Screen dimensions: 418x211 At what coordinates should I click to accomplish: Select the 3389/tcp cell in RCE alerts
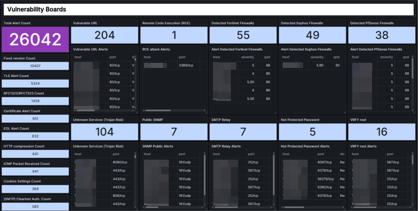point(186,66)
